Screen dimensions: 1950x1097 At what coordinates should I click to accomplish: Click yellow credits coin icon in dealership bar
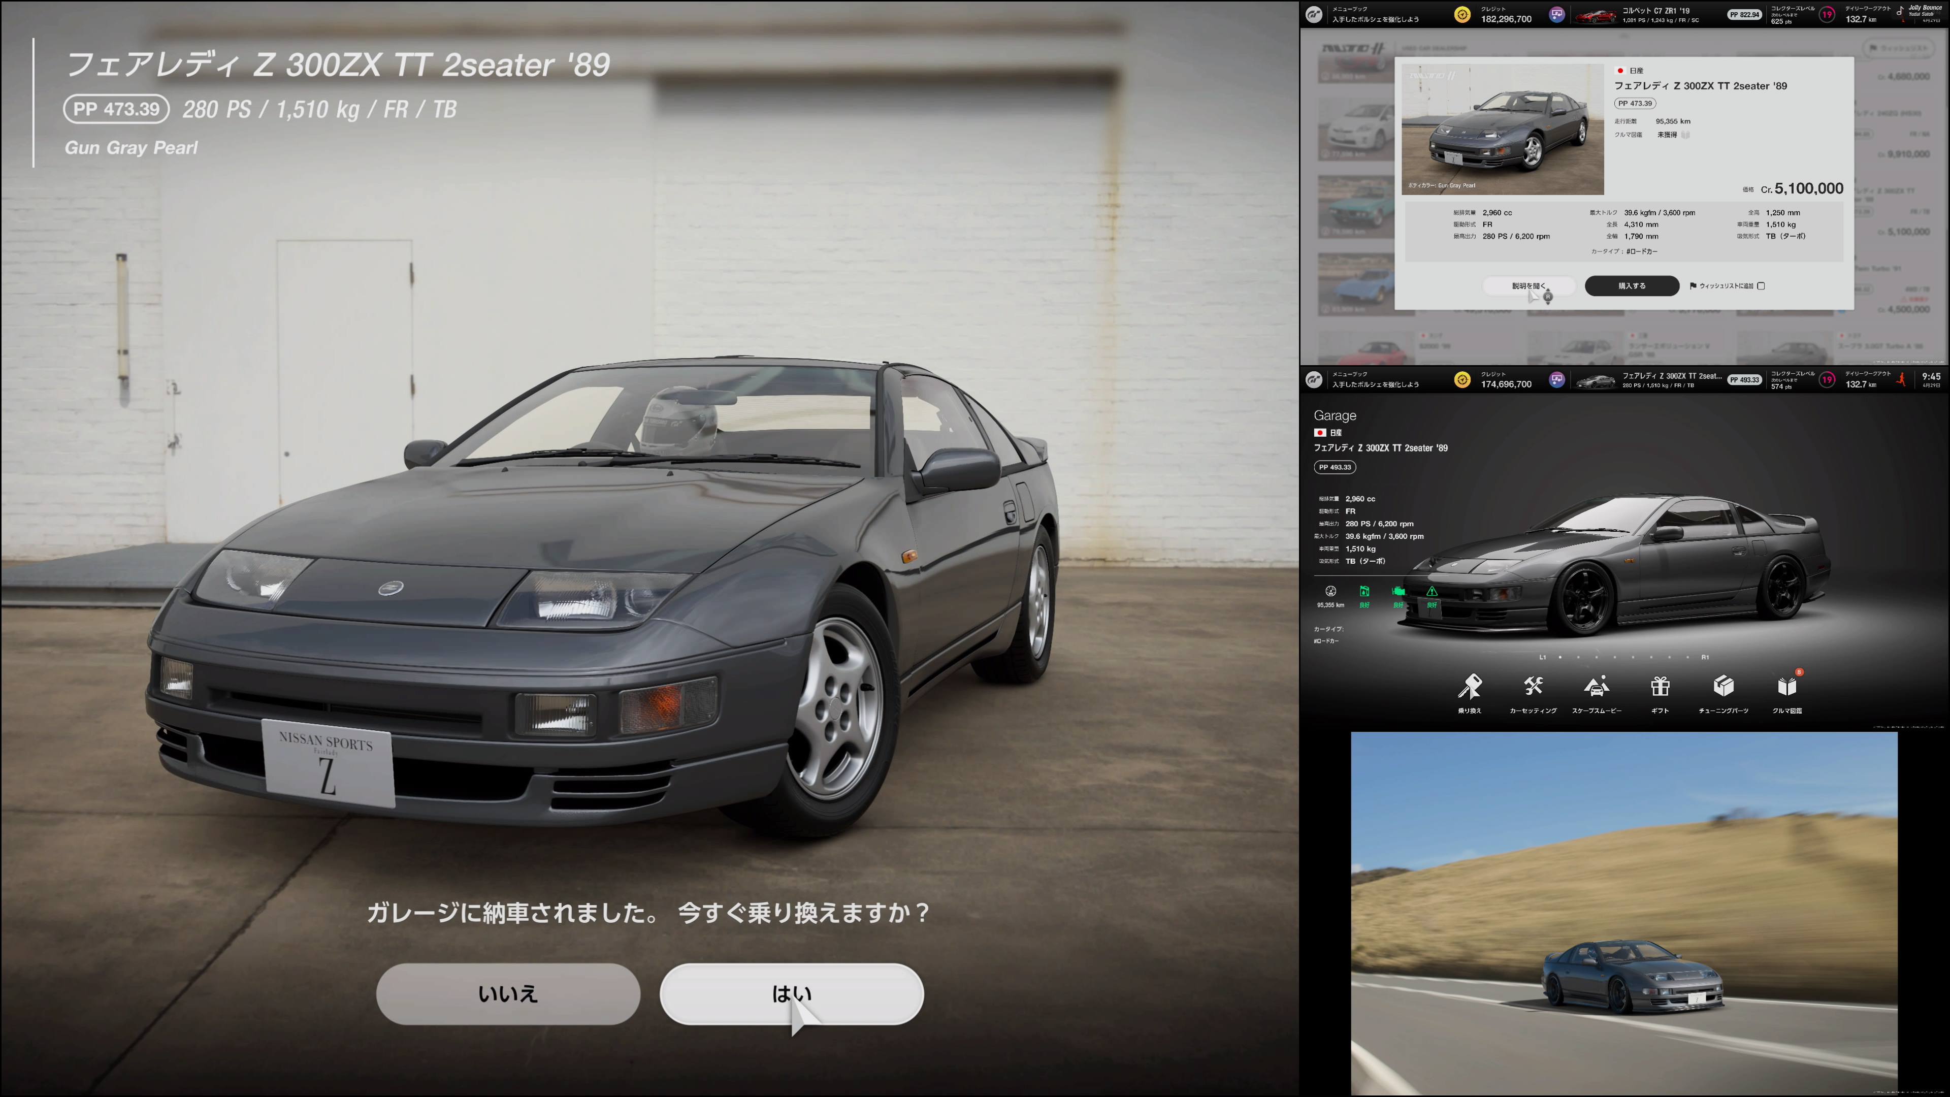tap(1462, 15)
